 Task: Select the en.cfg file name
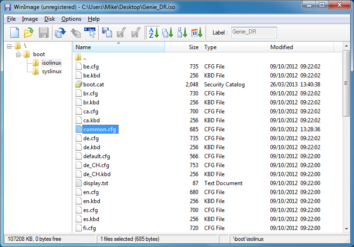tap(91, 192)
